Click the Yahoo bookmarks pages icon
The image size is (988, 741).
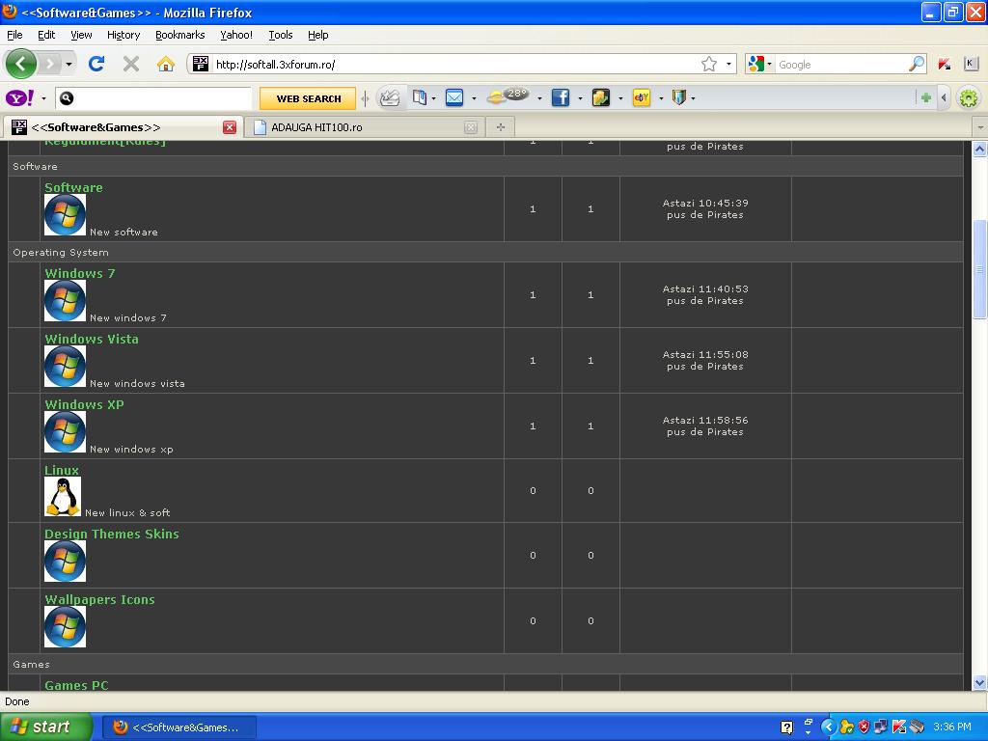(x=419, y=97)
